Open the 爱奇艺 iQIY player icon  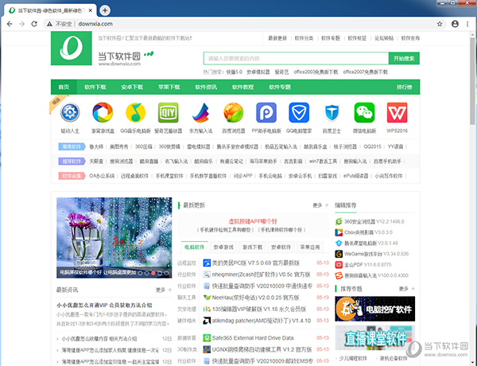coord(169,112)
